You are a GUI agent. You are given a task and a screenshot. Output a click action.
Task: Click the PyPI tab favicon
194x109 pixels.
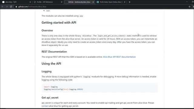click(x=3, y=2)
